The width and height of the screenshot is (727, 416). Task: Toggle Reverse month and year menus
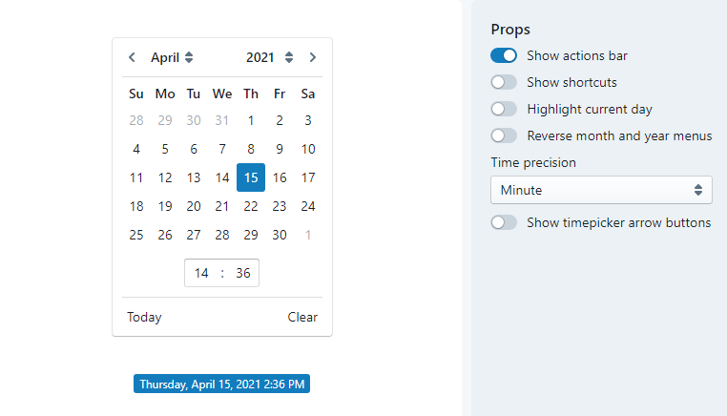[504, 135]
